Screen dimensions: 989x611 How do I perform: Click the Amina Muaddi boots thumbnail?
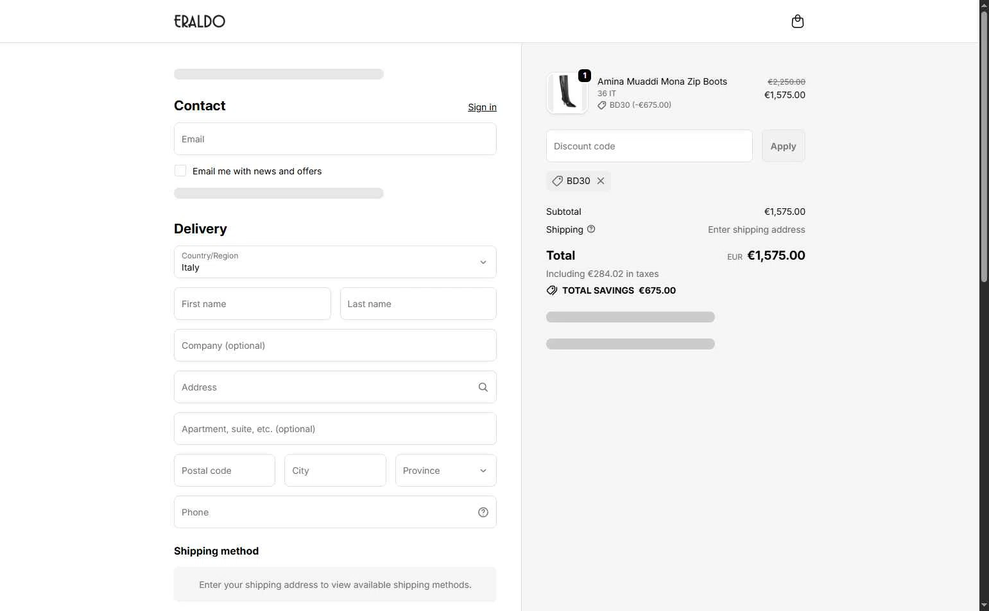pyautogui.click(x=567, y=93)
